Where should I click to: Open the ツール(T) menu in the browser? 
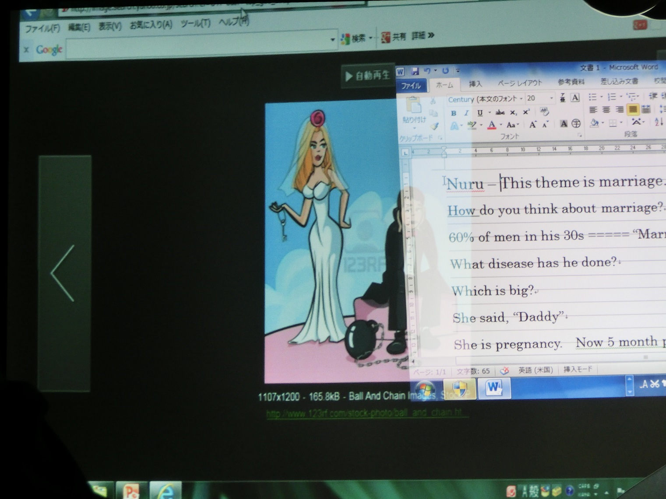point(195,23)
